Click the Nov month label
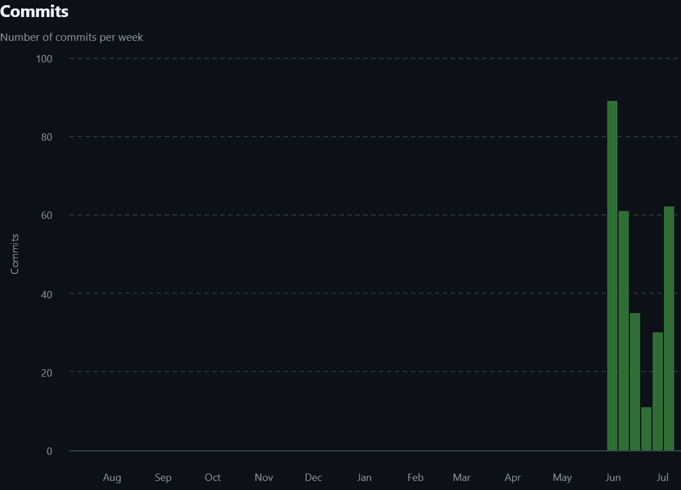This screenshot has height=490, width=681. click(264, 478)
